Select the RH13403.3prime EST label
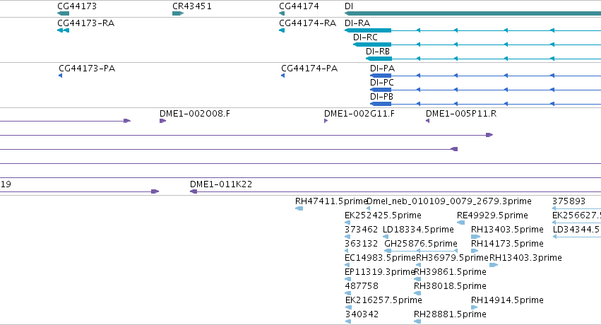 [x=525, y=258]
